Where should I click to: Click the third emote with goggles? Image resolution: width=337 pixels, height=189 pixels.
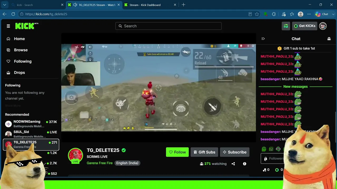click(278, 149)
